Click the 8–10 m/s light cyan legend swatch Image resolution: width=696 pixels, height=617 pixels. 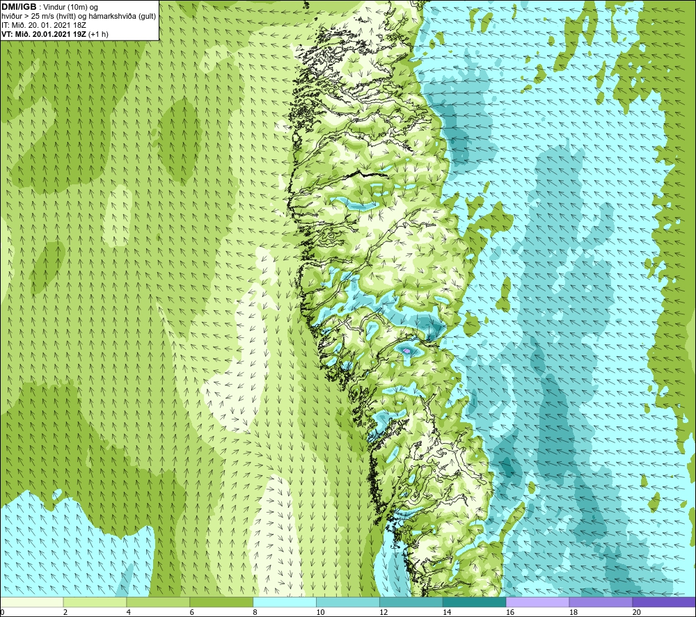click(x=285, y=602)
